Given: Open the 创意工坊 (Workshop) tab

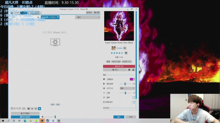Looking at the screenshot, I should 34,13.
